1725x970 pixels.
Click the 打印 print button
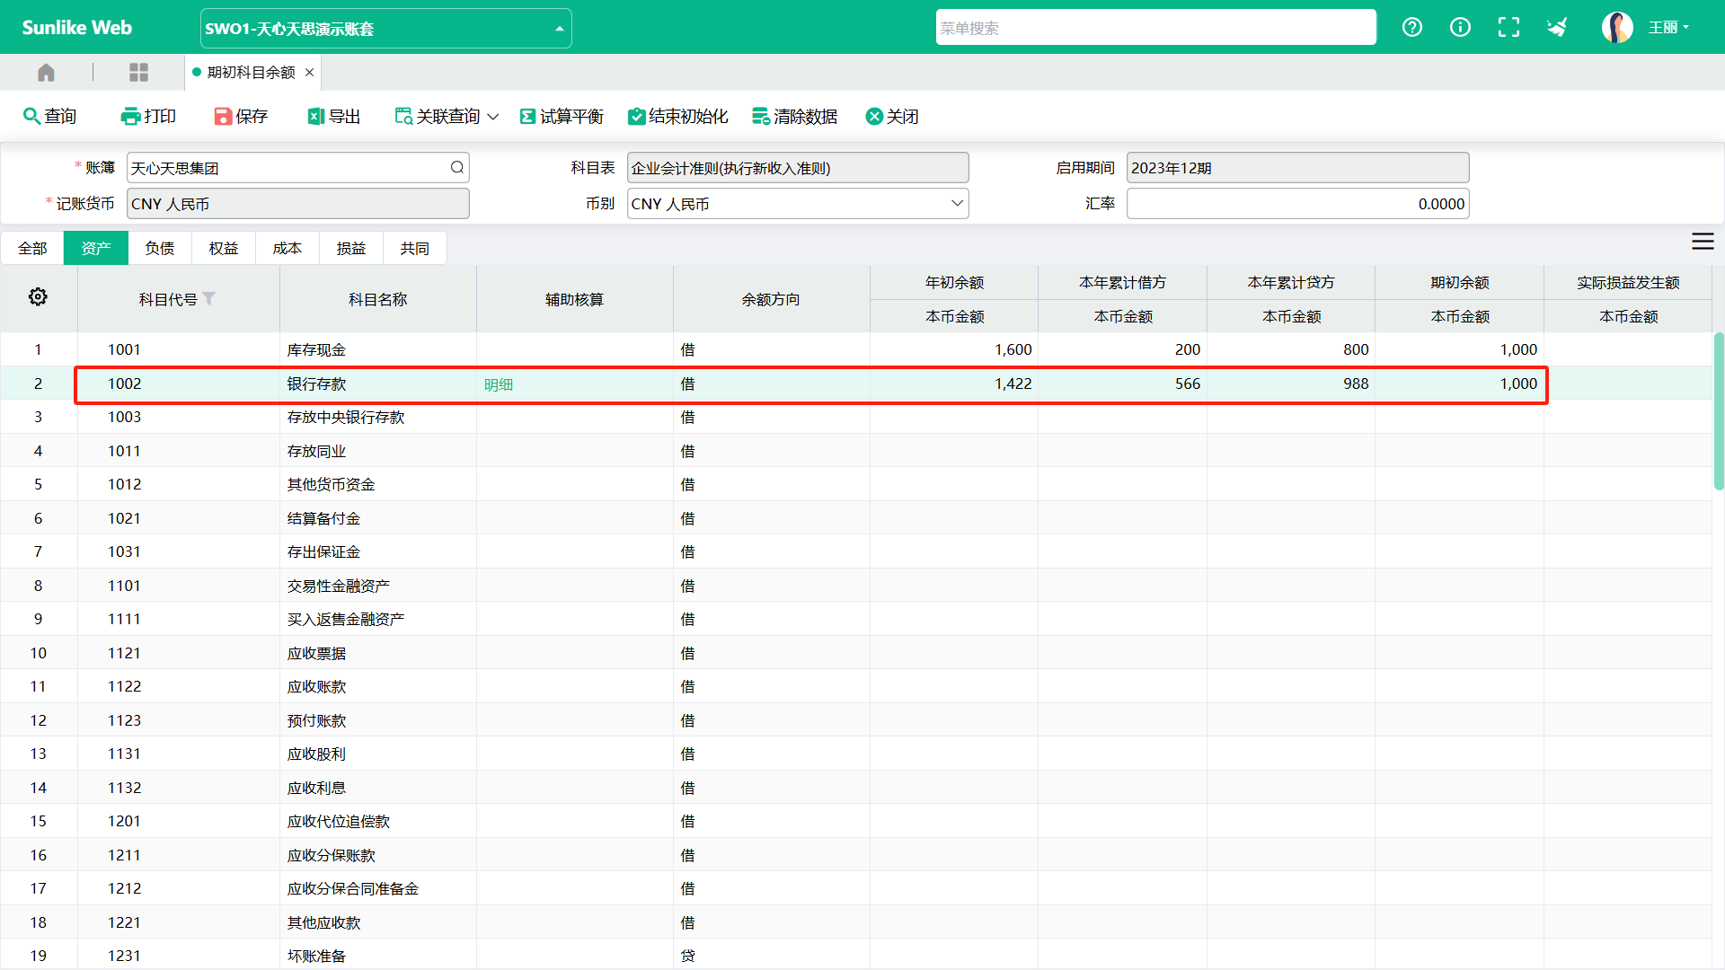[148, 116]
